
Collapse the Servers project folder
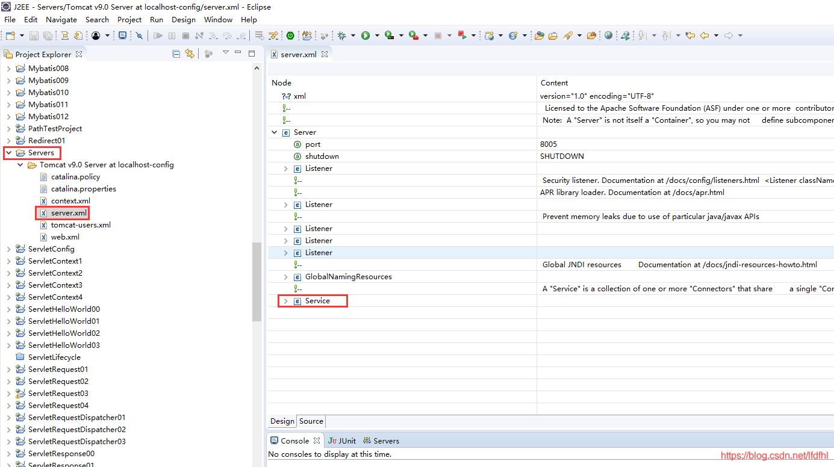(x=8, y=153)
